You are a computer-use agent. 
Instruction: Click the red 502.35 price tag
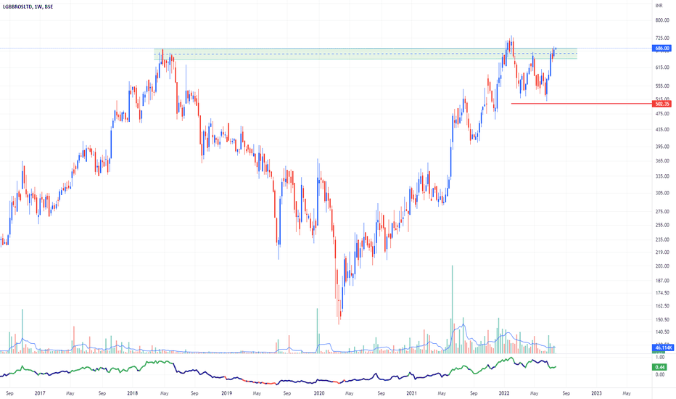coord(662,104)
